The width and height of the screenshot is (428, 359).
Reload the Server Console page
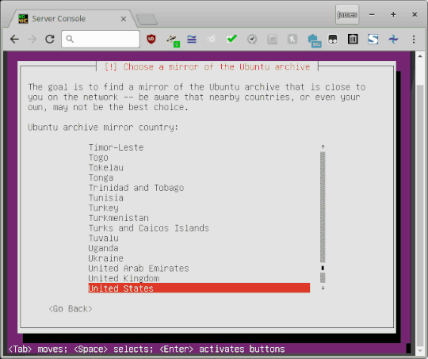tap(50, 40)
